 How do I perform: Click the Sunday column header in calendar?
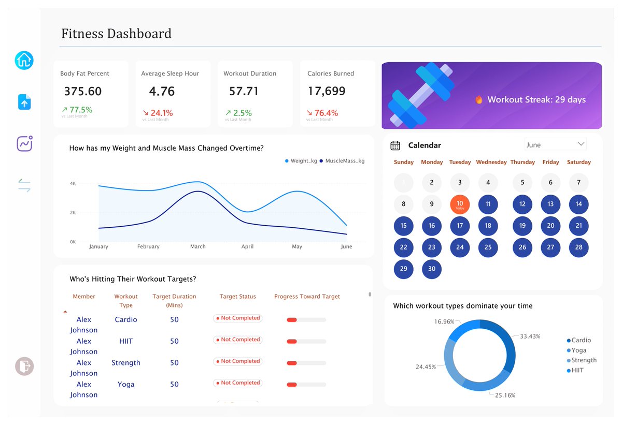[404, 162]
